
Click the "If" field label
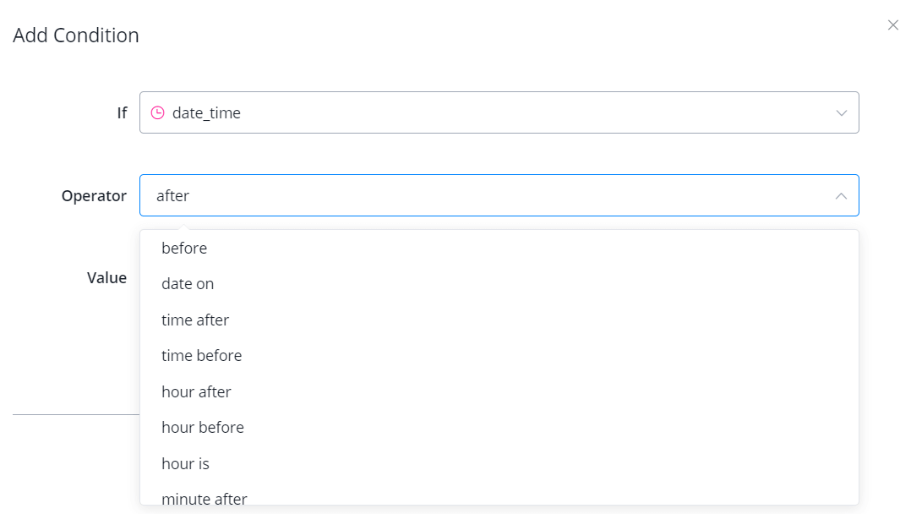tap(122, 112)
